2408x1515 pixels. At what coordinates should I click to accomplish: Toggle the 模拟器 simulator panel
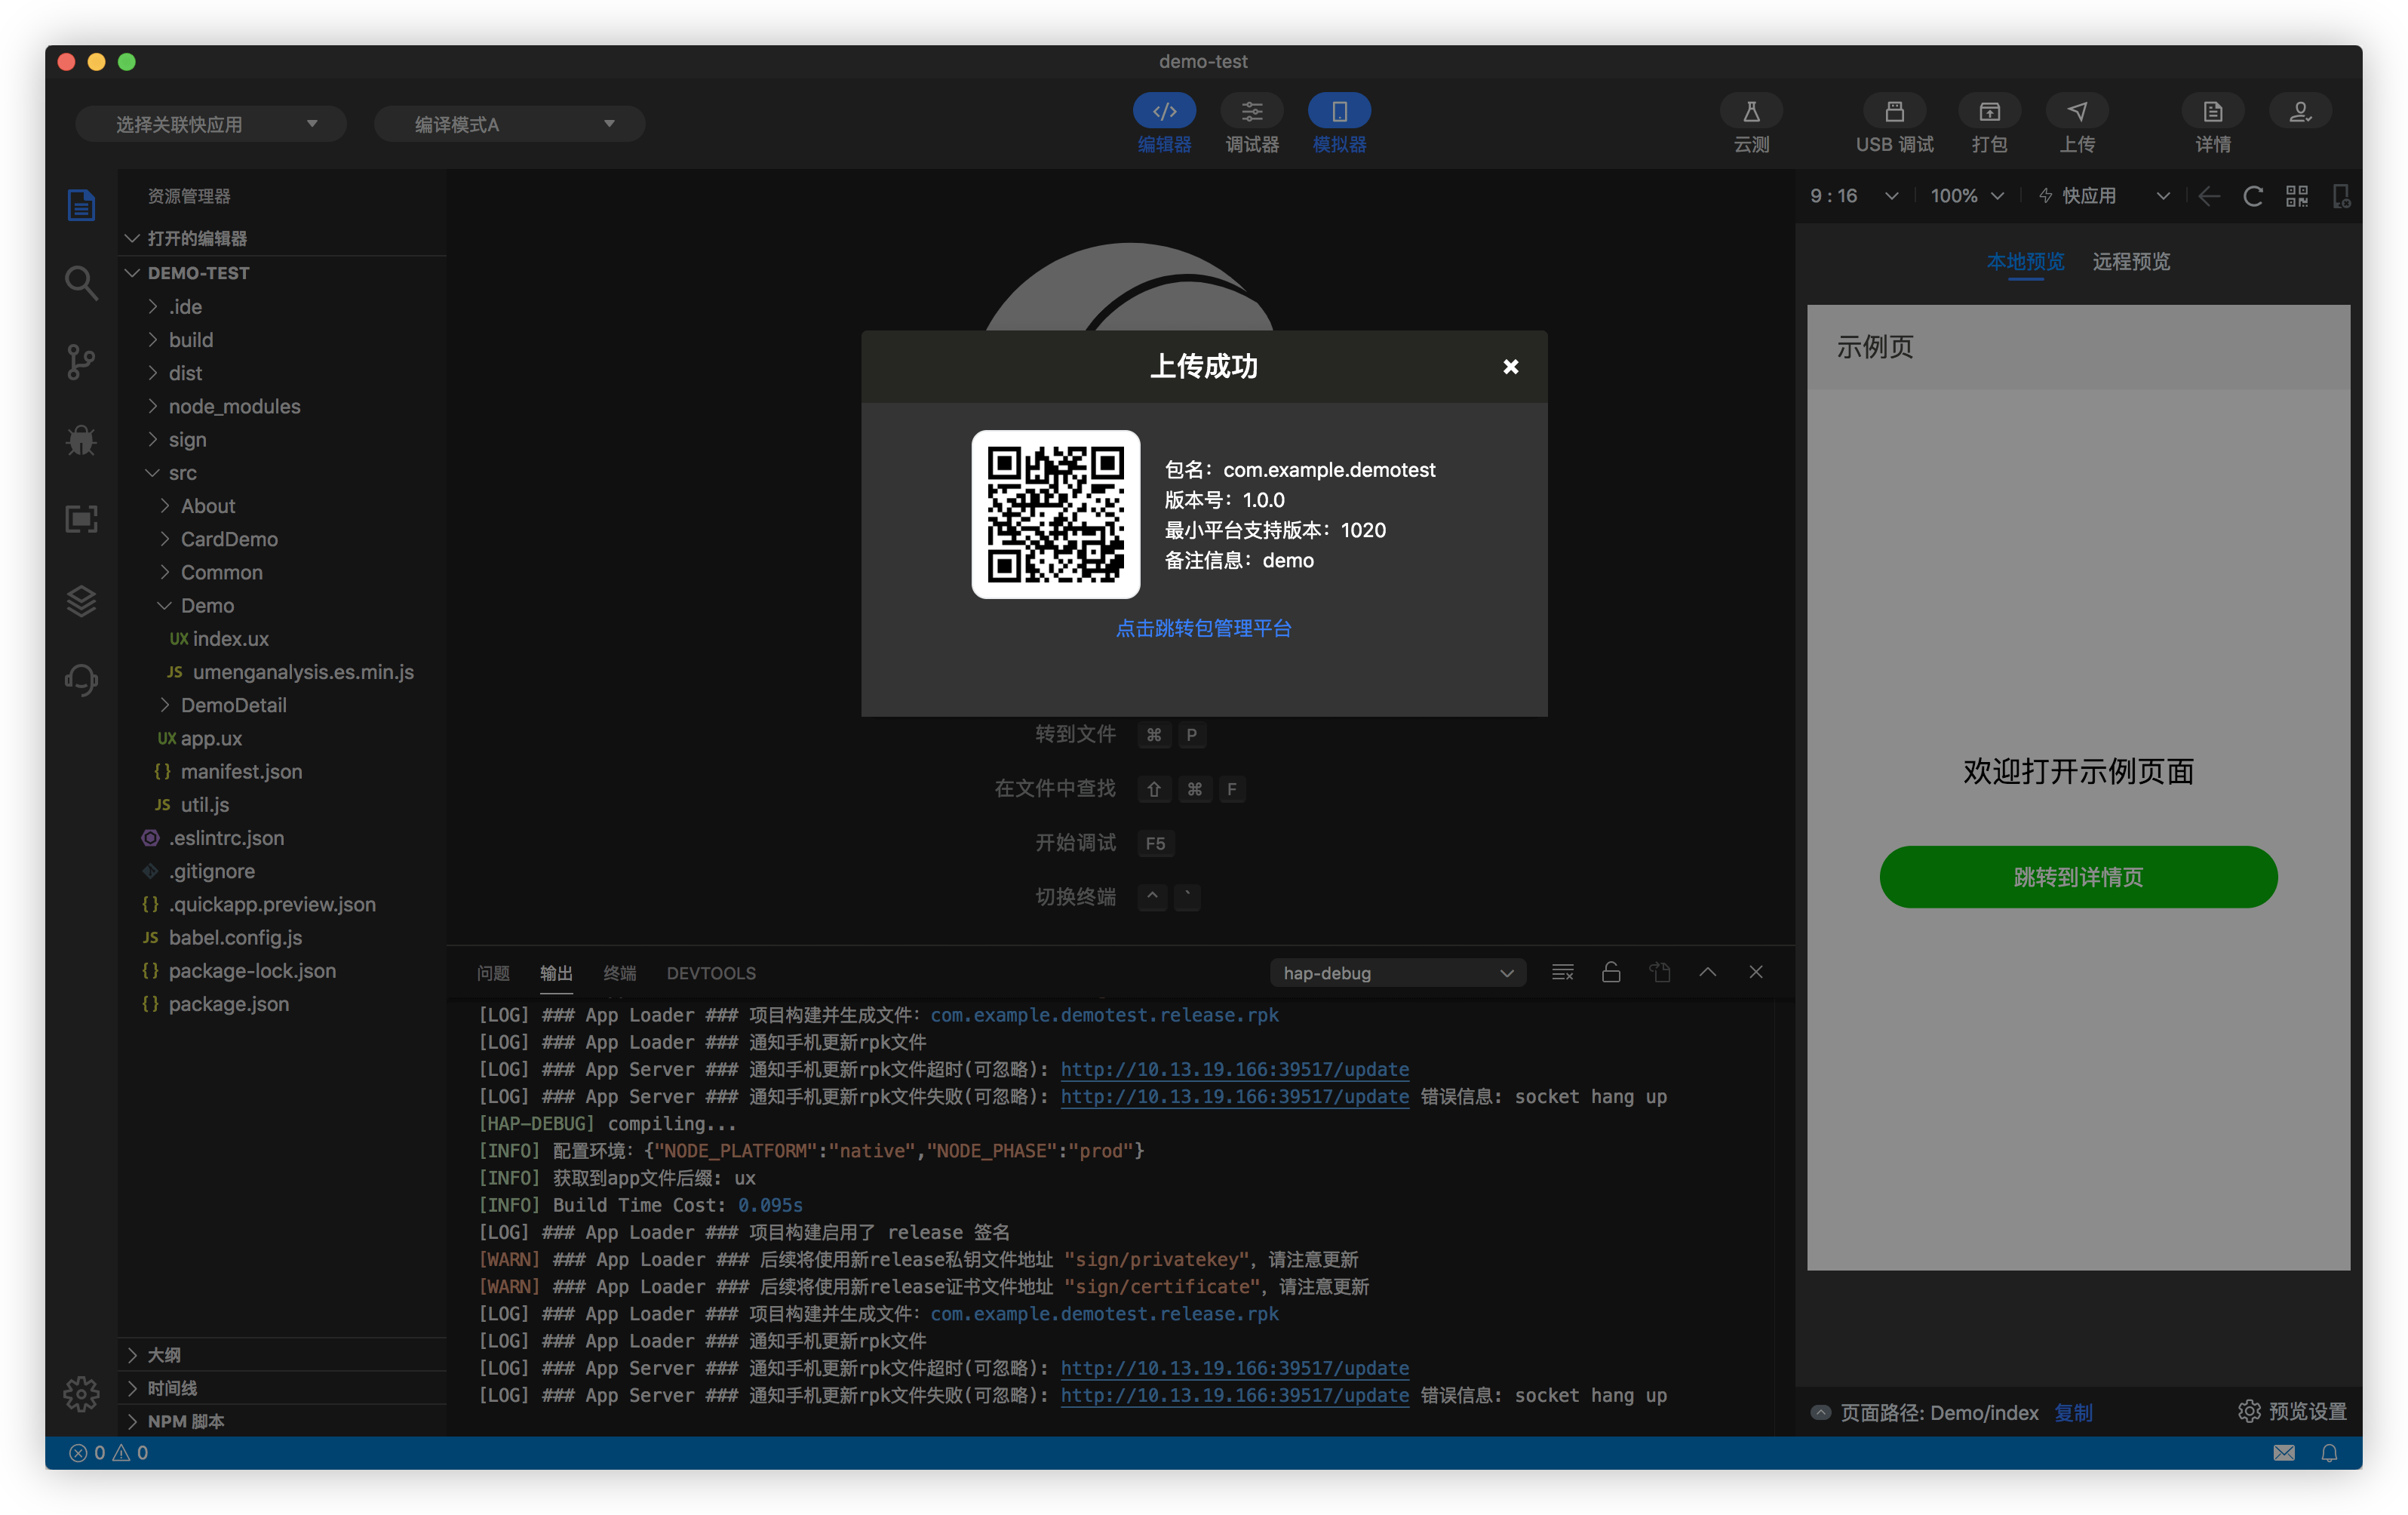[1339, 112]
